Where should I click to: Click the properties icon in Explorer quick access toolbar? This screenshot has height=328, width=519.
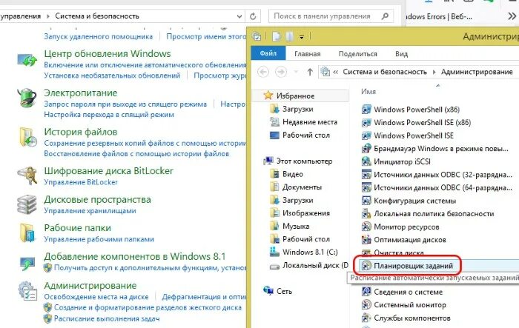coord(276,36)
